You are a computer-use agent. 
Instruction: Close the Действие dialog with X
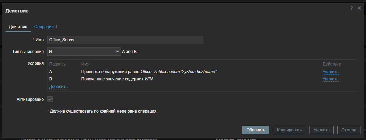[359, 8]
